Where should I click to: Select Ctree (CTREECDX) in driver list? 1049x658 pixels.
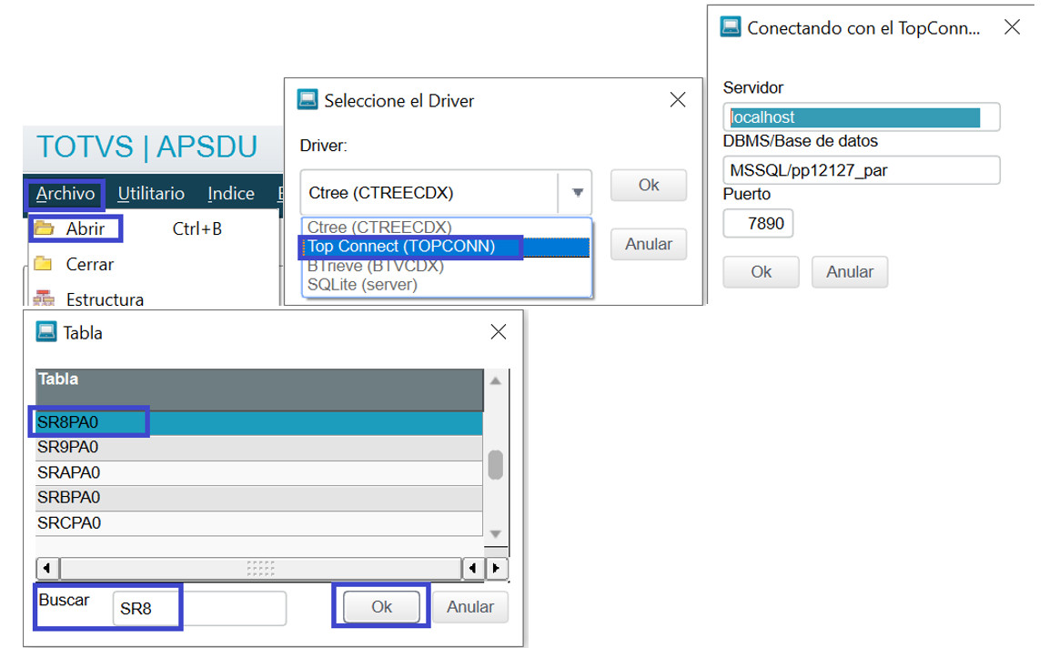(x=446, y=227)
